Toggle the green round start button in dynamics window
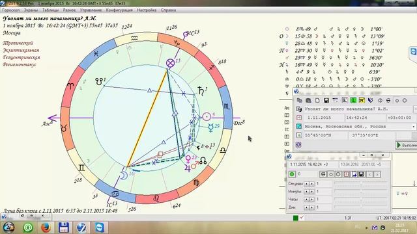 [x=292, y=174]
